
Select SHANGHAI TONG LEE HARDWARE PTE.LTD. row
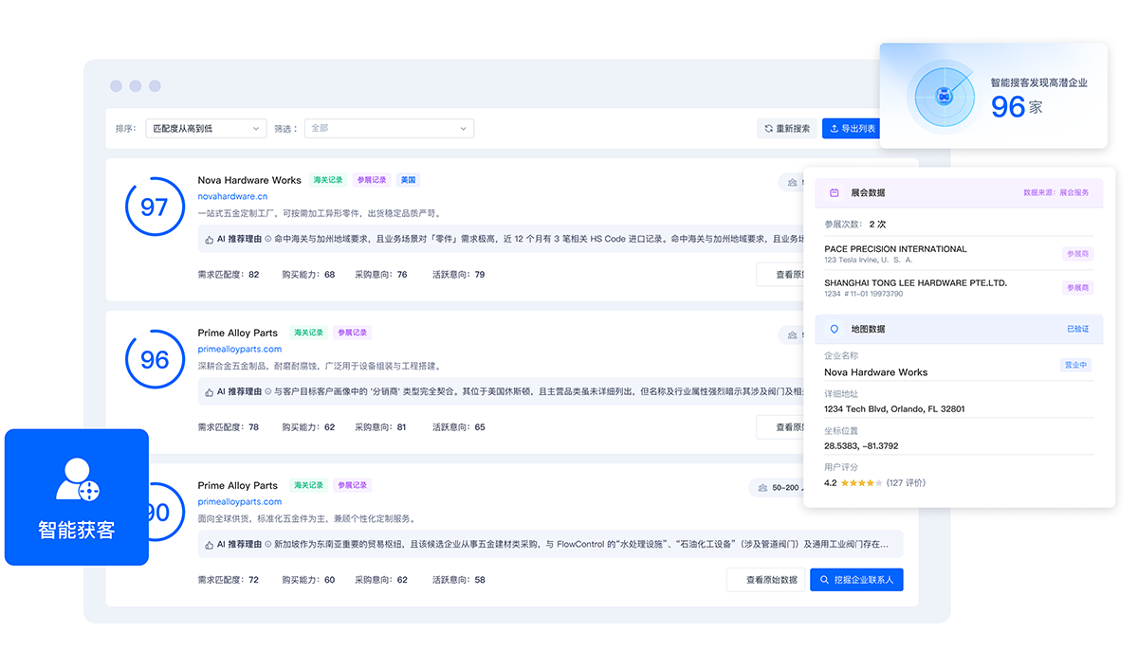coord(959,287)
